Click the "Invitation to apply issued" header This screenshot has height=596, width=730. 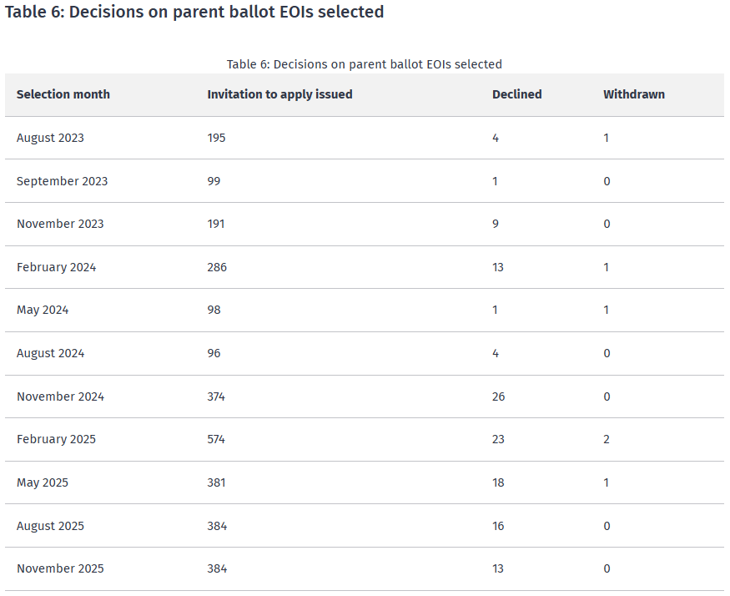[x=279, y=94]
